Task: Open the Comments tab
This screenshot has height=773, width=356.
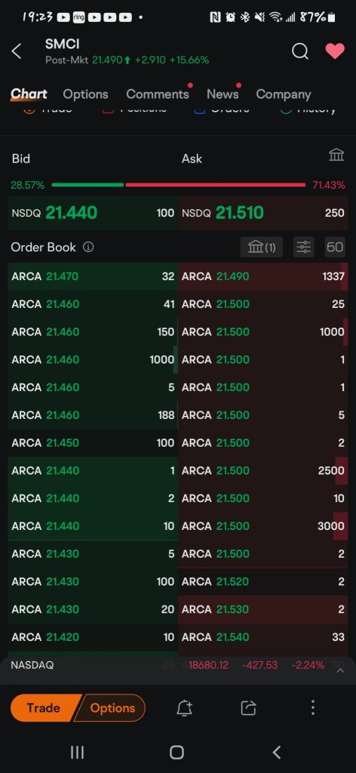Action: pyautogui.click(x=158, y=94)
